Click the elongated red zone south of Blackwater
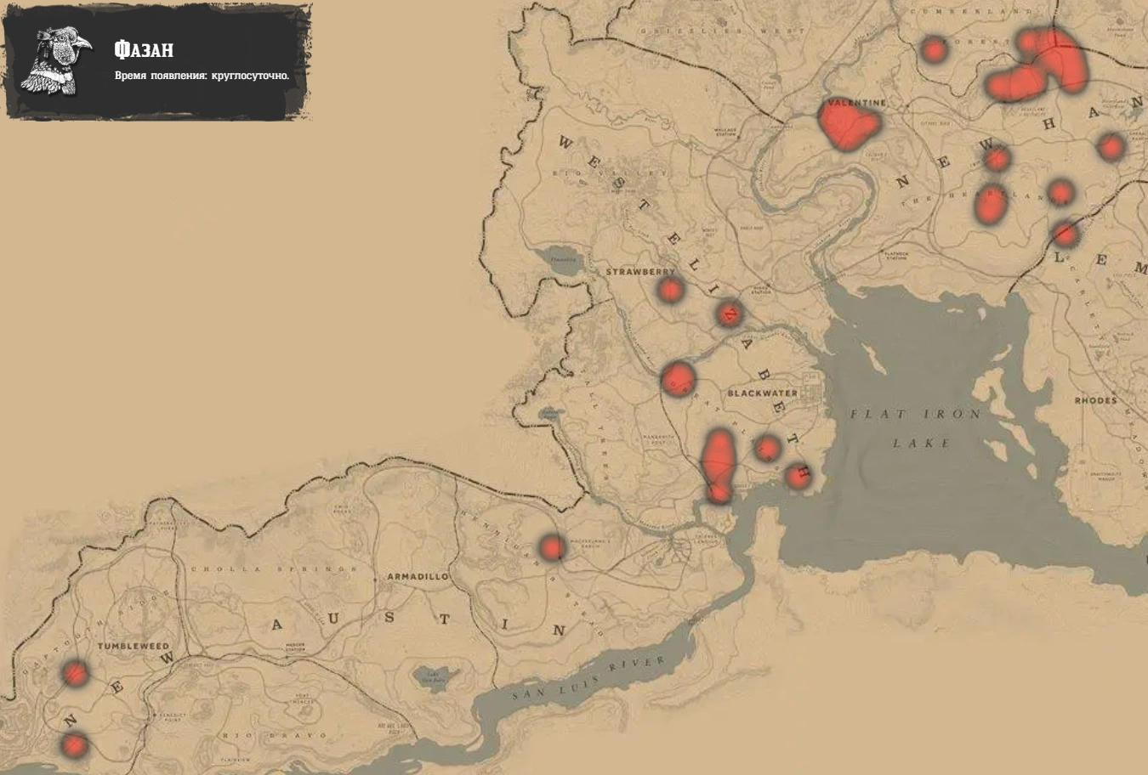 click(x=719, y=465)
